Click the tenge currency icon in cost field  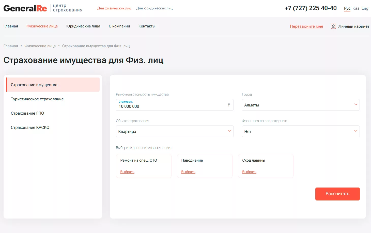coord(229,105)
